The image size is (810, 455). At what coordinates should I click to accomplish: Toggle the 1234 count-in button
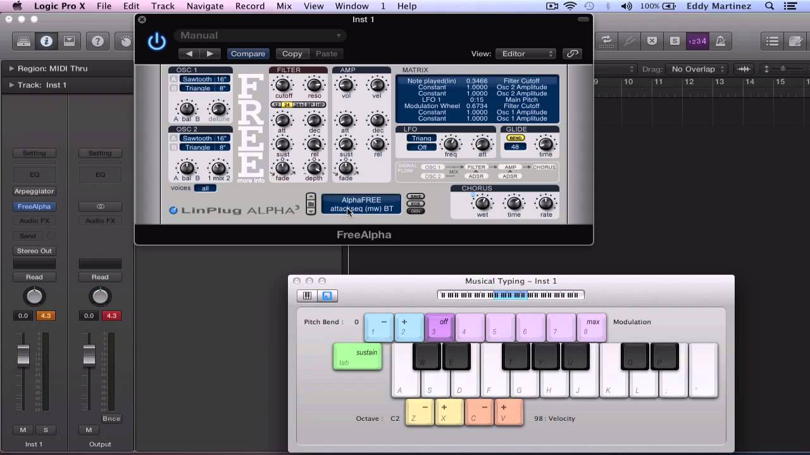coord(697,41)
